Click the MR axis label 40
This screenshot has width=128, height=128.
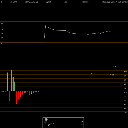coord(125,84)
